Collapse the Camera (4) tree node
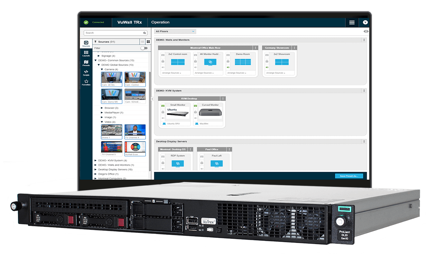The width and height of the screenshot is (433, 259). click(102, 70)
